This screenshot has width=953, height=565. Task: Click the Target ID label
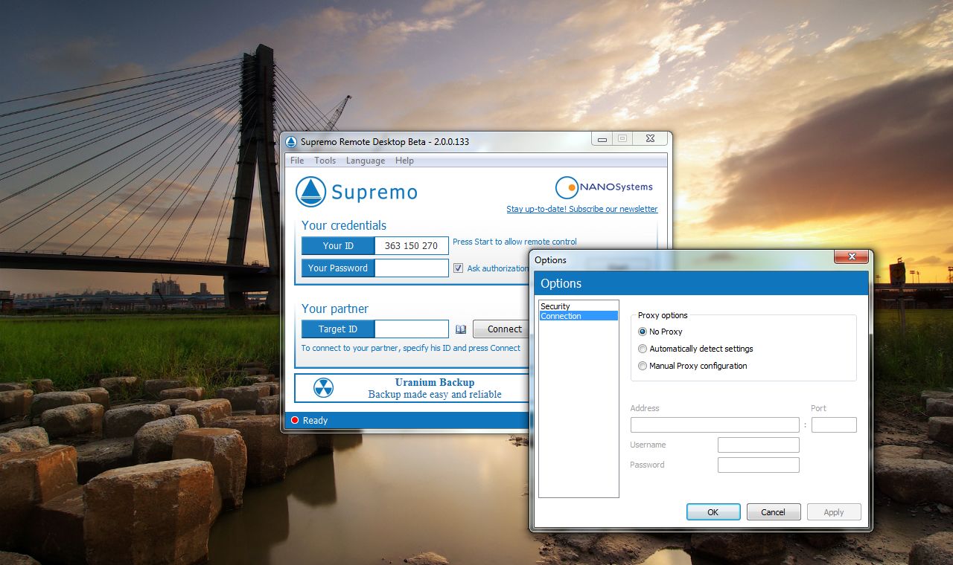click(338, 329)
